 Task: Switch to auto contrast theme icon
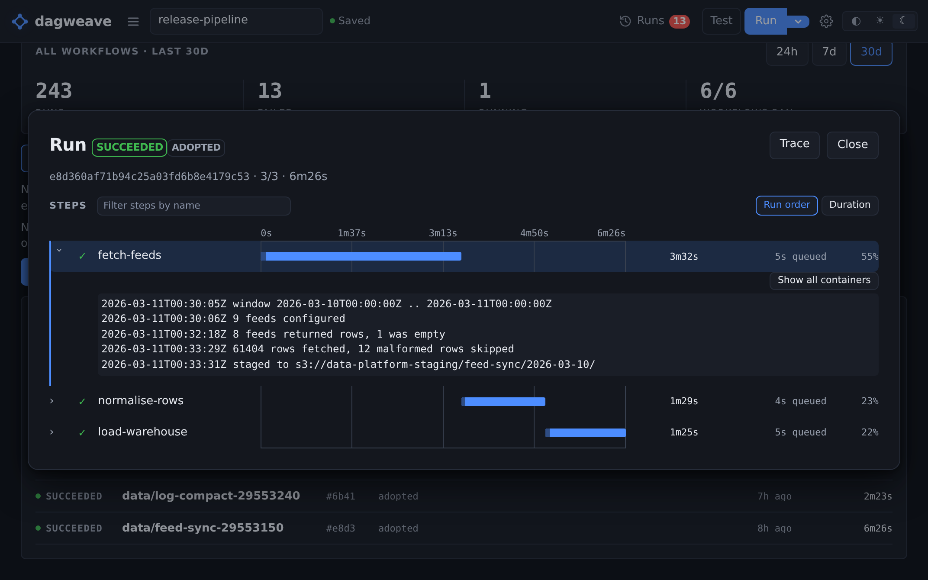[x=856, y=21]
